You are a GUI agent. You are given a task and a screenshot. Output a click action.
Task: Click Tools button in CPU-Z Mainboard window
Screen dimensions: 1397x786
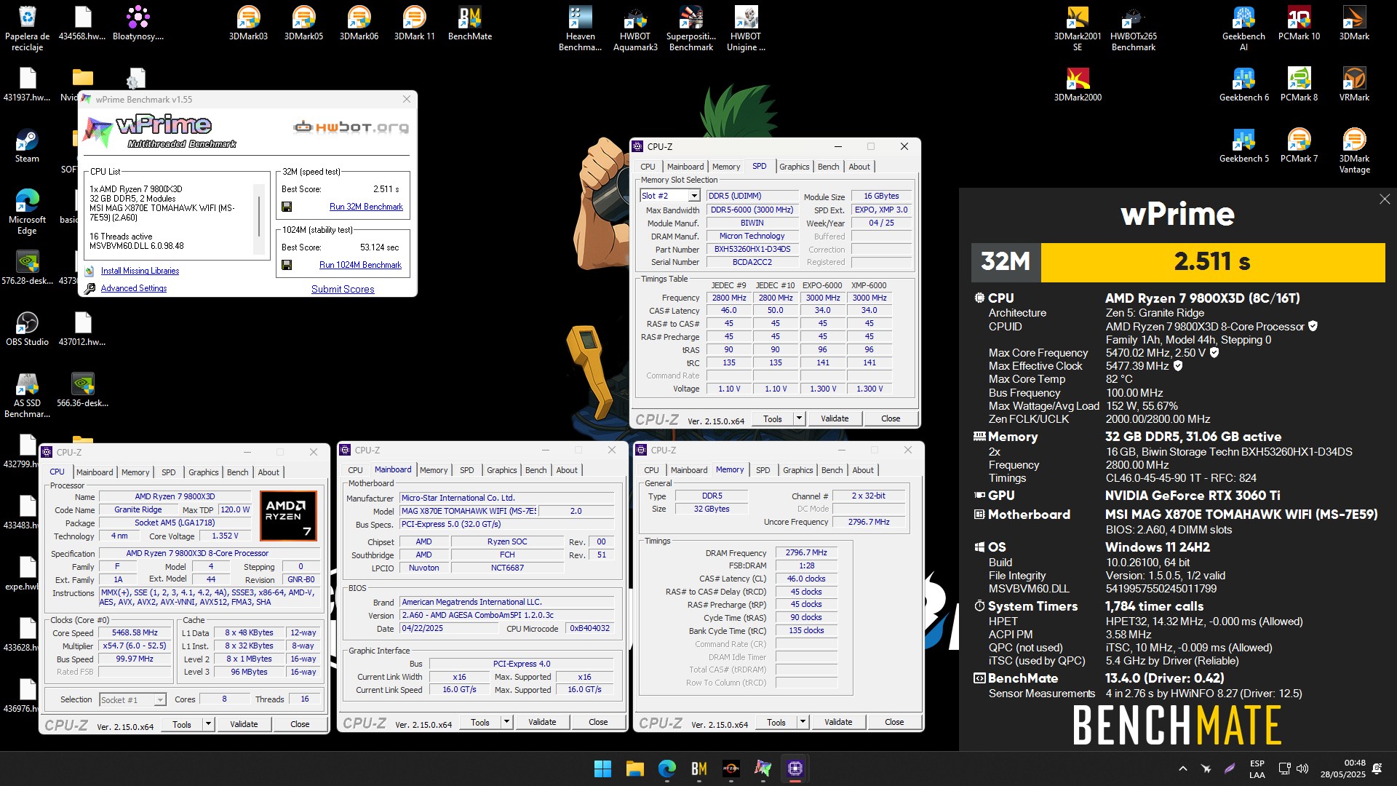(480, 722)
